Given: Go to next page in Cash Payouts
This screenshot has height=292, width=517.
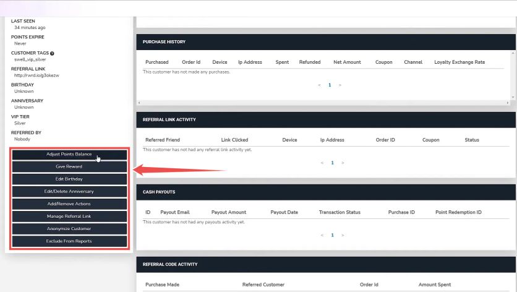Looking at the screenshot, I should (x=343, y=235).
